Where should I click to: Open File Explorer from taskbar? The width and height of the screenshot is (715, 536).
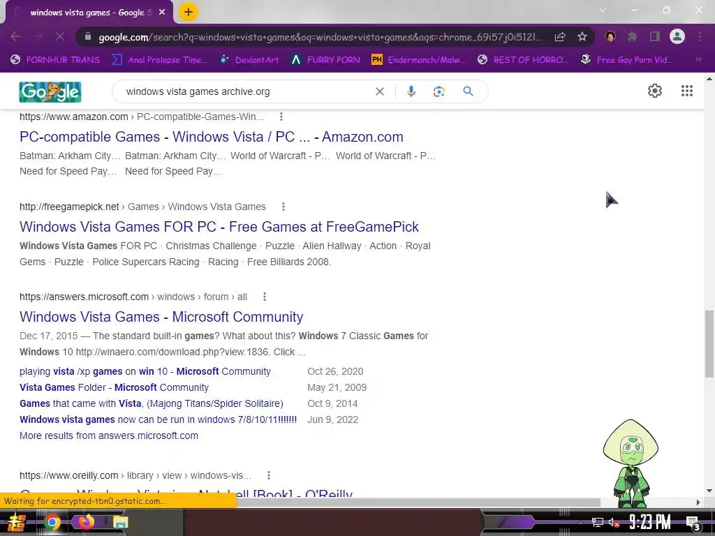click(x=120, y=522)
